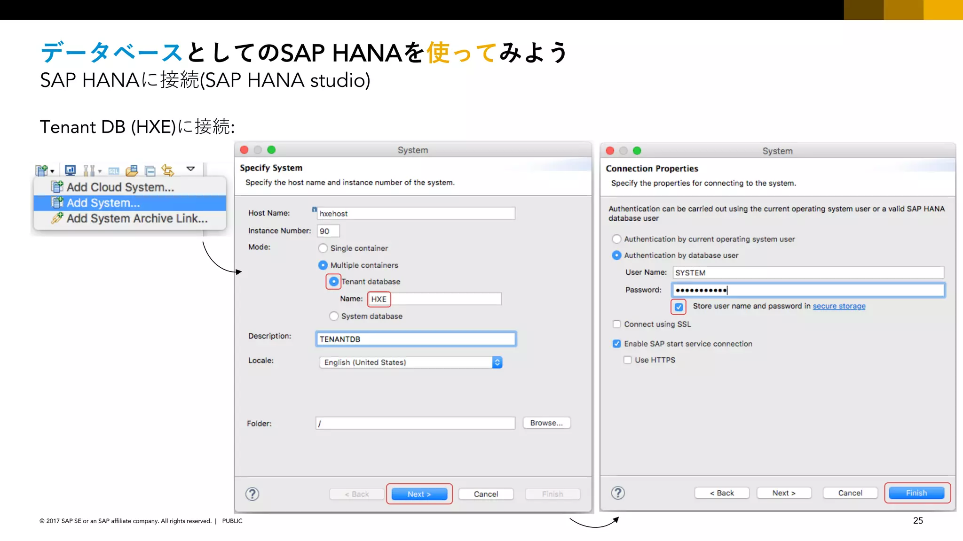Close the Connection Properties dialog red button
963x541 pixels.
click(610, 151)
